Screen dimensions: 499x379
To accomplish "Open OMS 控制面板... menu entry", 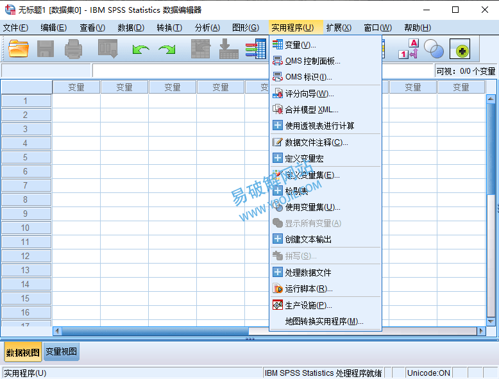I will (x=325, y=61).
